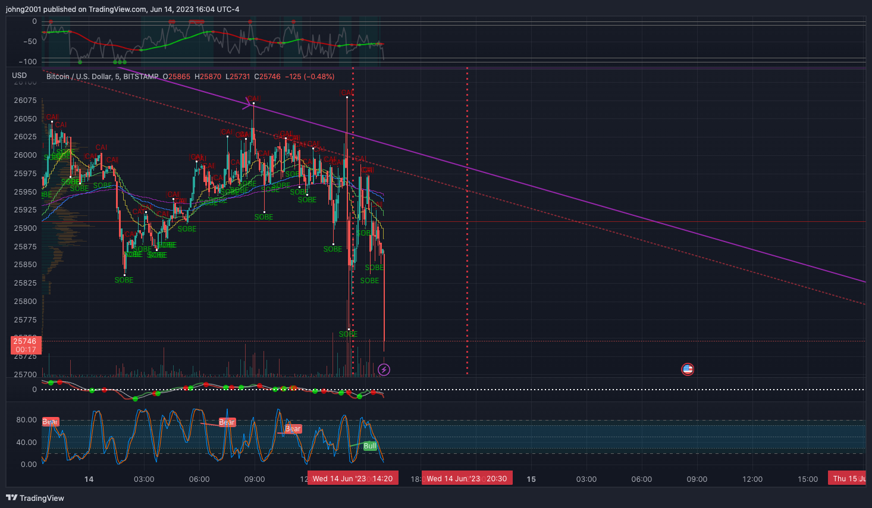
Task: Click the Wed 14 Jun '23 14:20 date label
Action: coord(353,479)
